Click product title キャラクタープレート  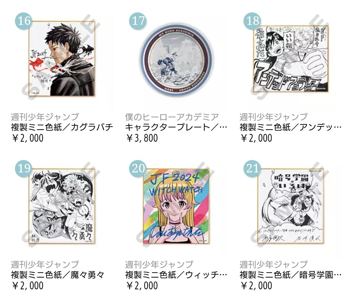point(176,127)
